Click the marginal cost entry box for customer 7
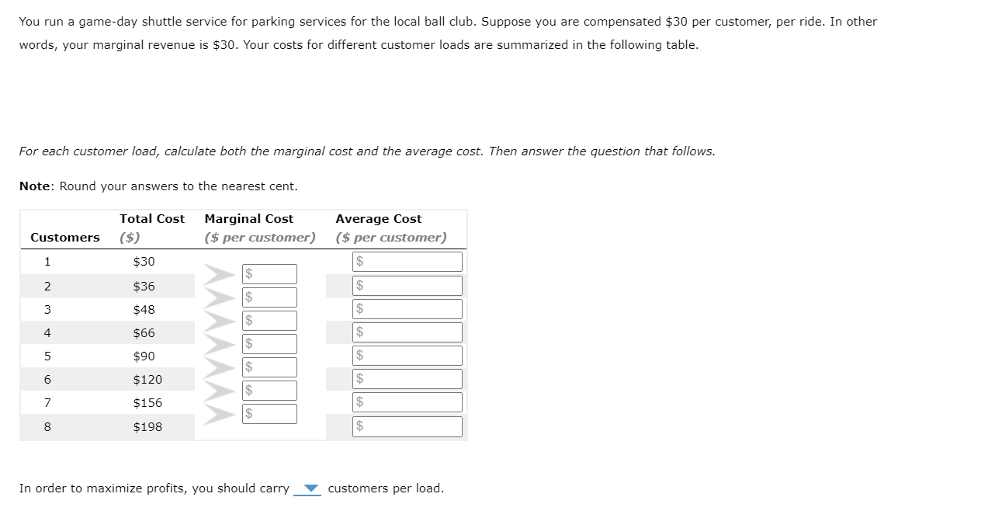Screen dimensions: 995x518 [269, 414]
